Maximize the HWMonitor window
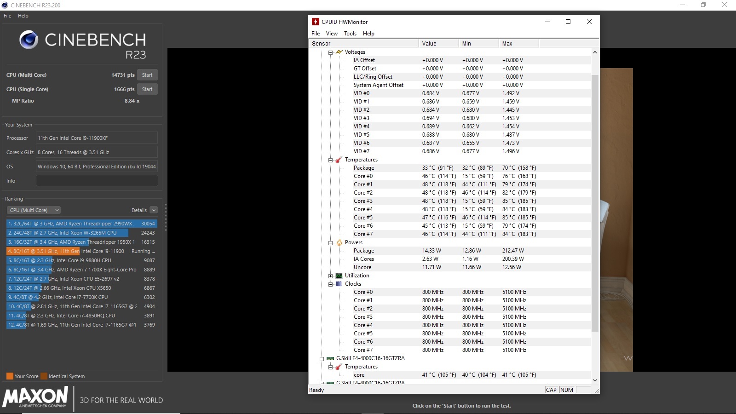The image size is (736, 414). (568, 22)
